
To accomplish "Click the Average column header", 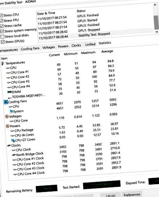I will coord(107,51).
